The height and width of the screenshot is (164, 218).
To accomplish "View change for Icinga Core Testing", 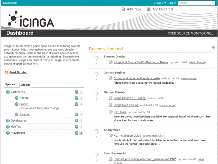I will point(168,105).
